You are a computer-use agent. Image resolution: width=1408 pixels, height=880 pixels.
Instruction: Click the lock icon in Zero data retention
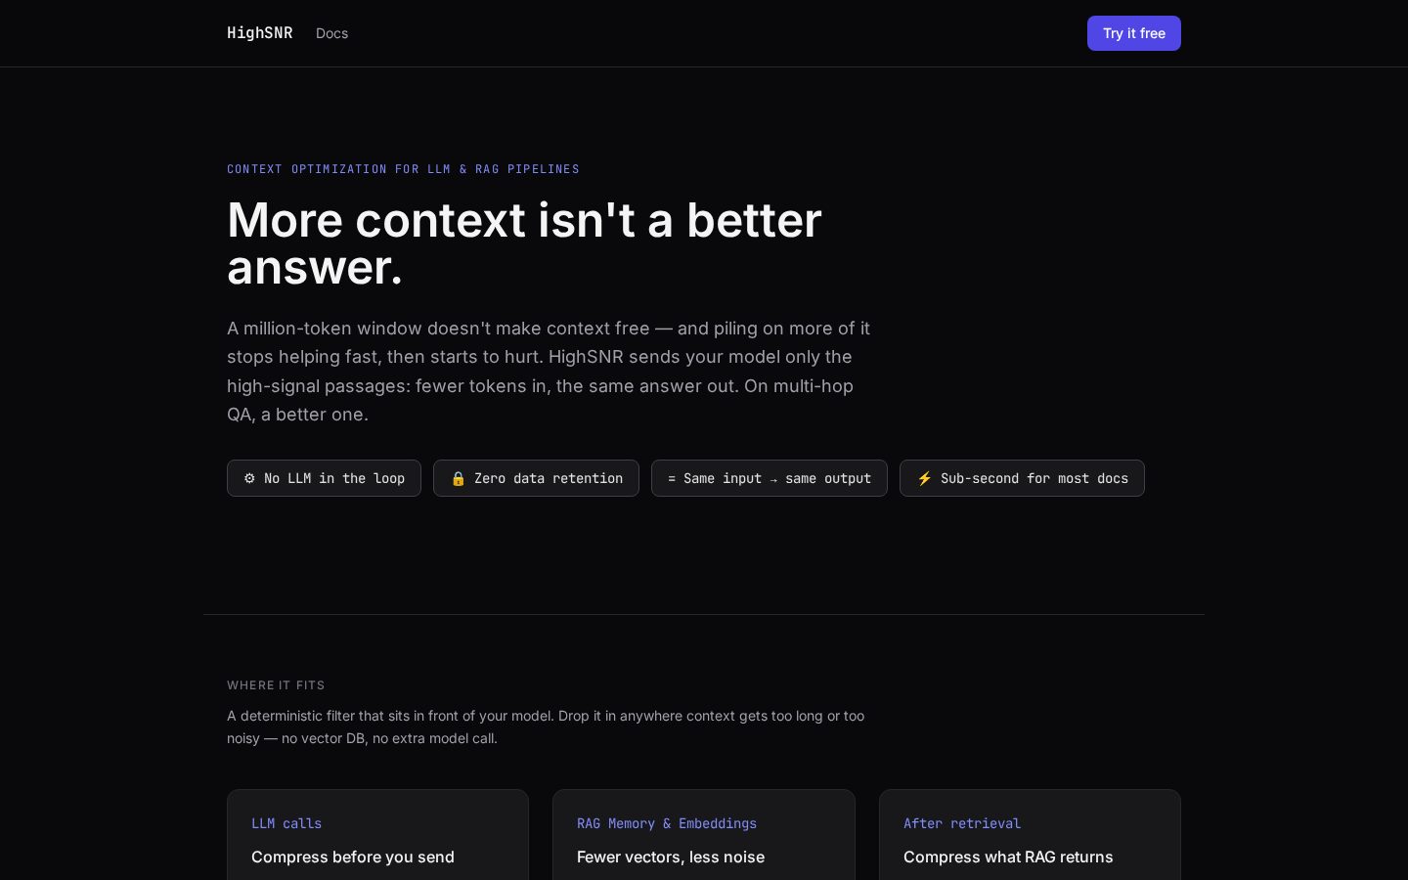tap(458, 478)
